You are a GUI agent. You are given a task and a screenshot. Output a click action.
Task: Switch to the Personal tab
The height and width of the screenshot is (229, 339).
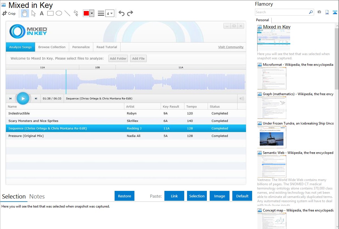(263, 20)
